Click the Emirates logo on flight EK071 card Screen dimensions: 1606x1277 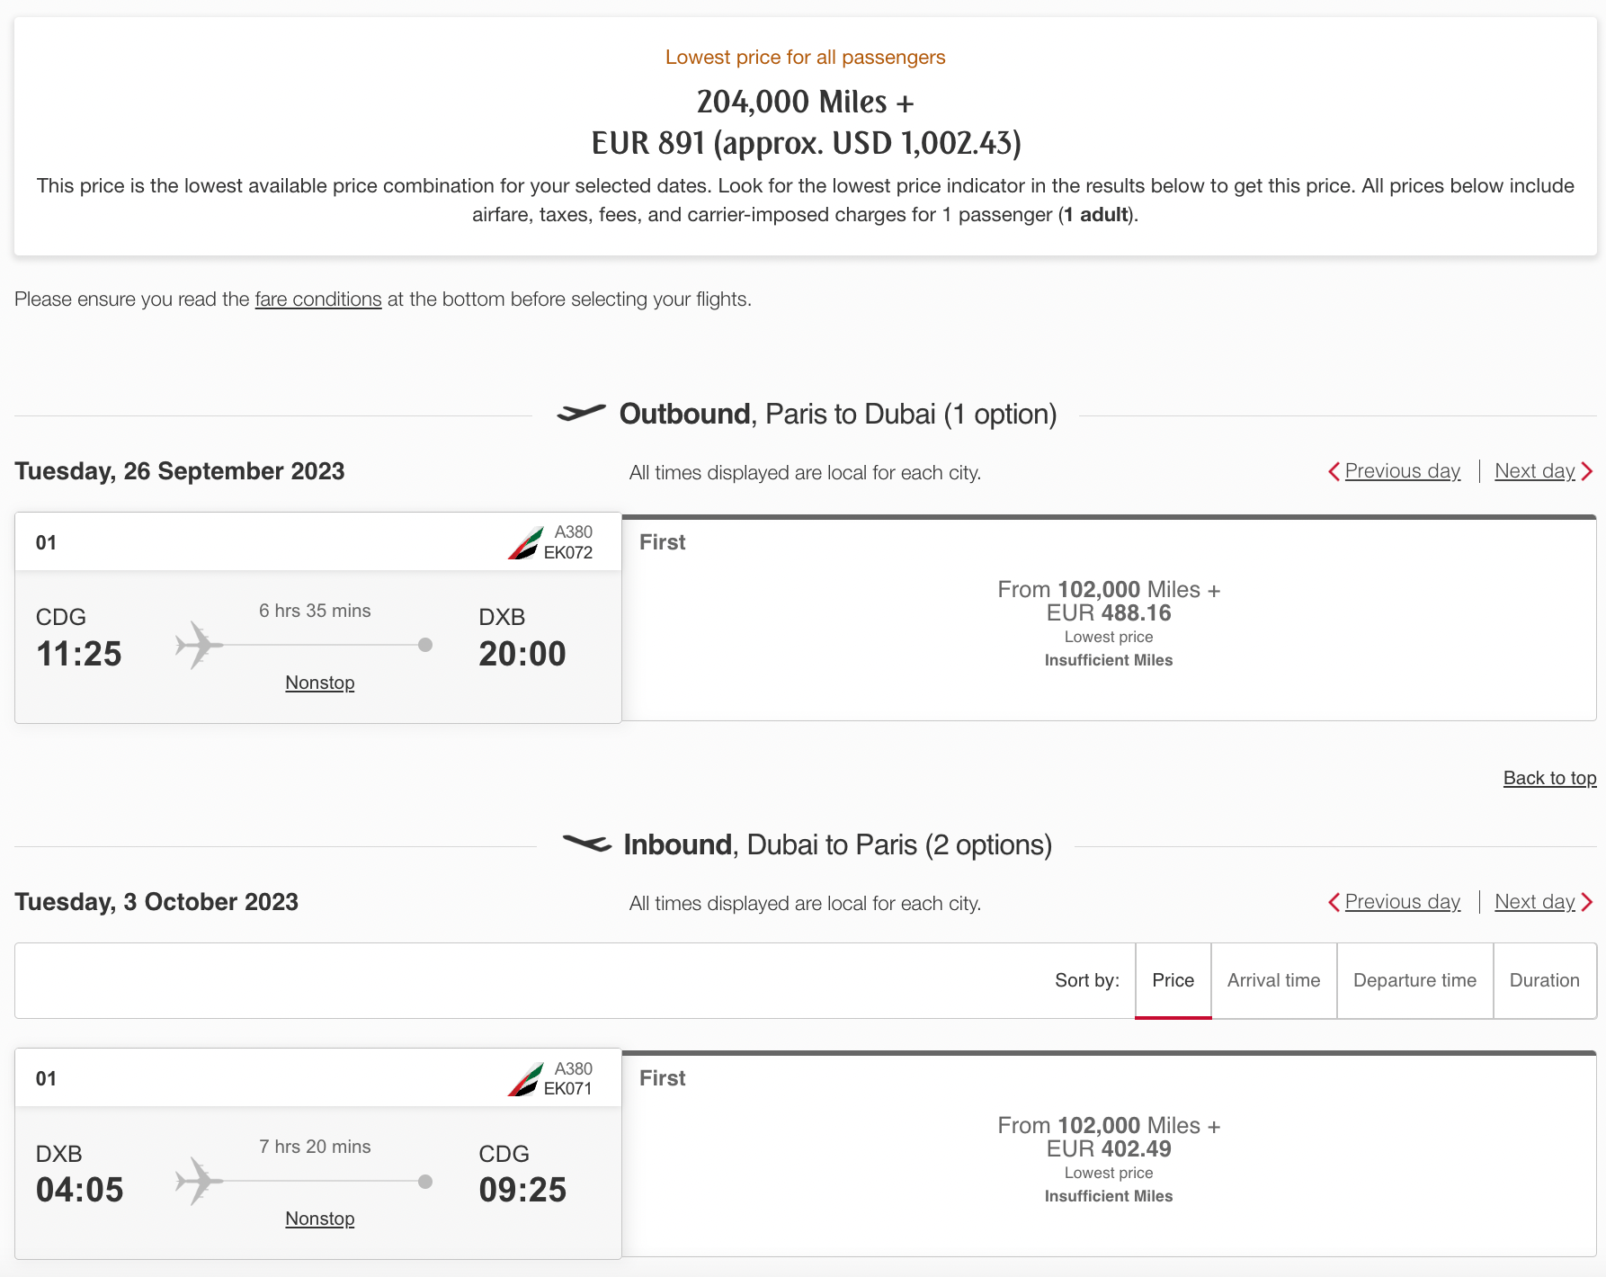pos(523,1076)
